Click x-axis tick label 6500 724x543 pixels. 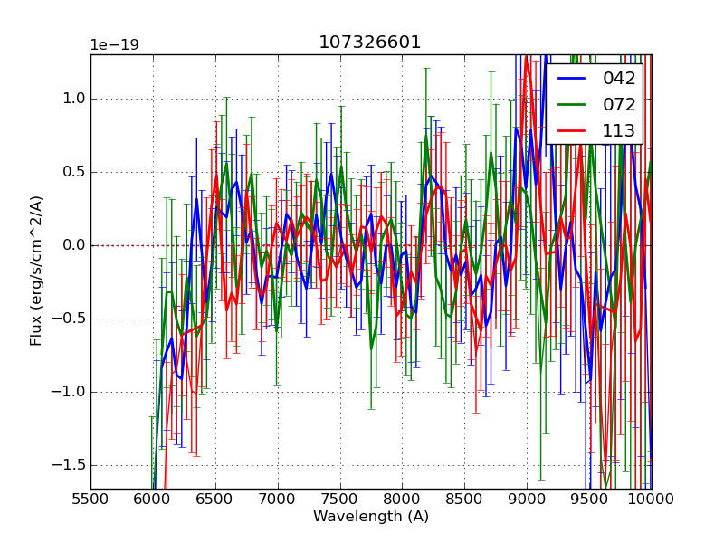(215, 498)
